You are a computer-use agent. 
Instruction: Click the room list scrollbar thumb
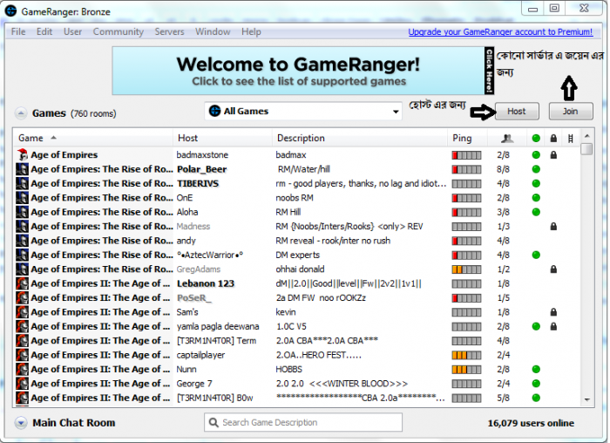(586, 149)
